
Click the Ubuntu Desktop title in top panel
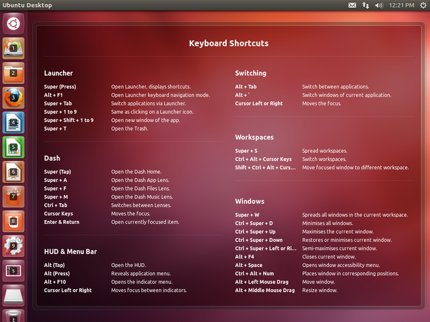click(27, 5)
